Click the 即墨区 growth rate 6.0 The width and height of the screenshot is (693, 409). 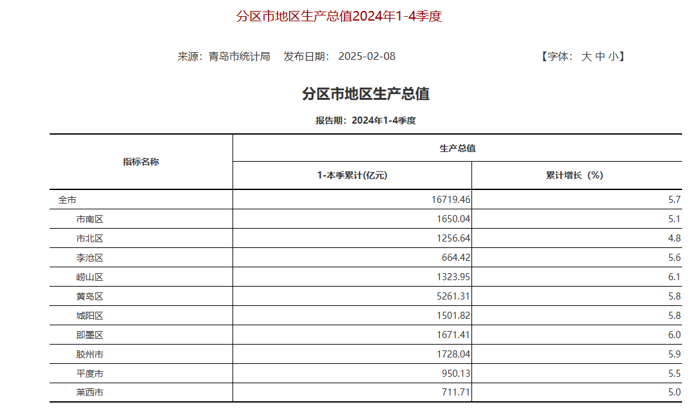coord(674,335)
